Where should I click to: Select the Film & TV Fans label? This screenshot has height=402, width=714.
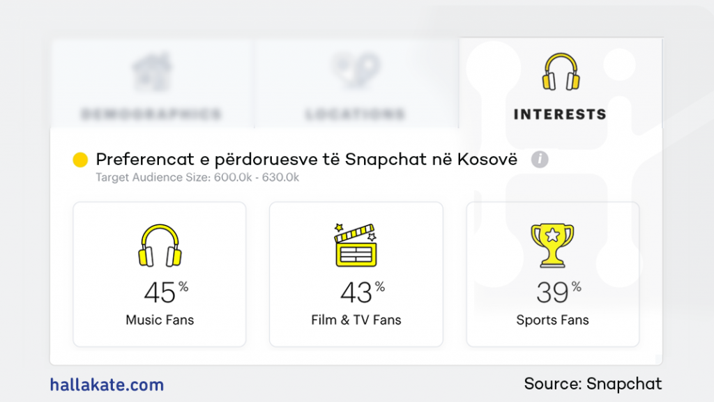356,320
